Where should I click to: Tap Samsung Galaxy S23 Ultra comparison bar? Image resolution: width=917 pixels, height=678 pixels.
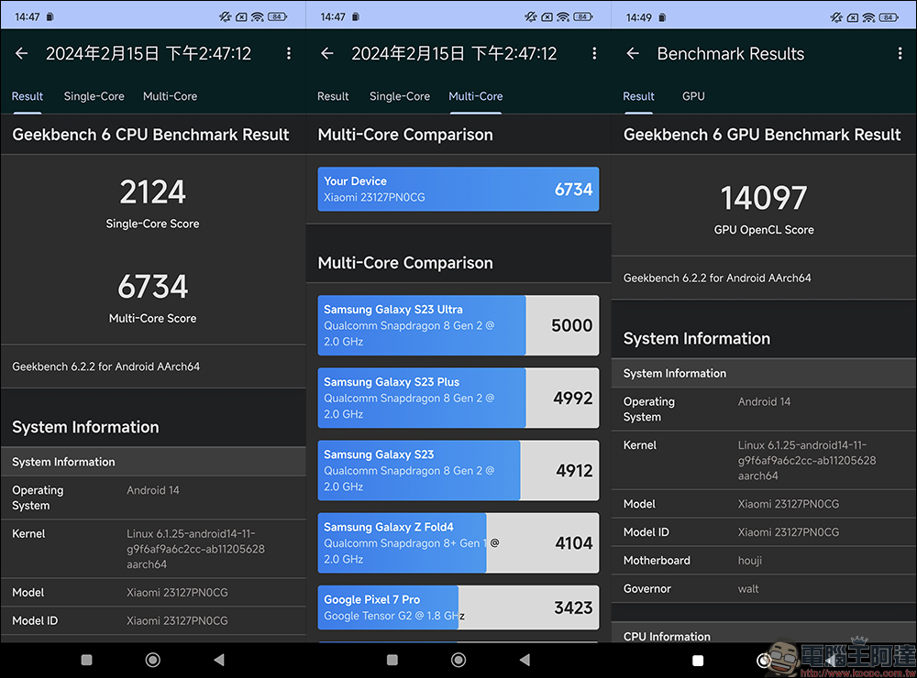coord(458,325)
